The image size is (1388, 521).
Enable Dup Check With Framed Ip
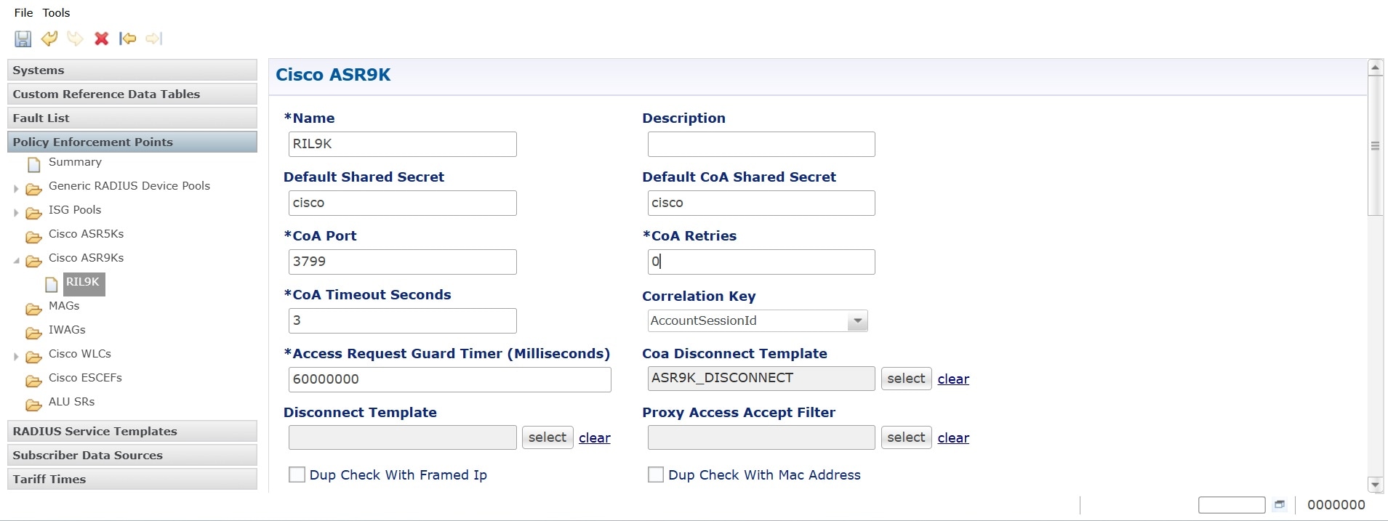click(297, 474)
